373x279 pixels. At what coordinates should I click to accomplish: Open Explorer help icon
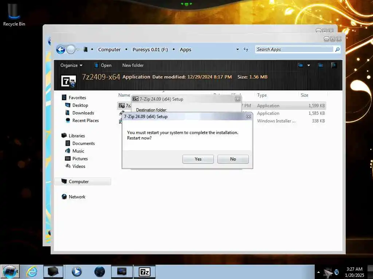click(334, 65)
